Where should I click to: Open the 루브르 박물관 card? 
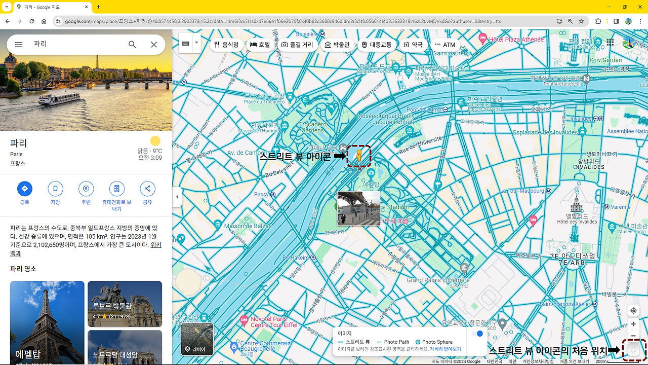[125, 304]
